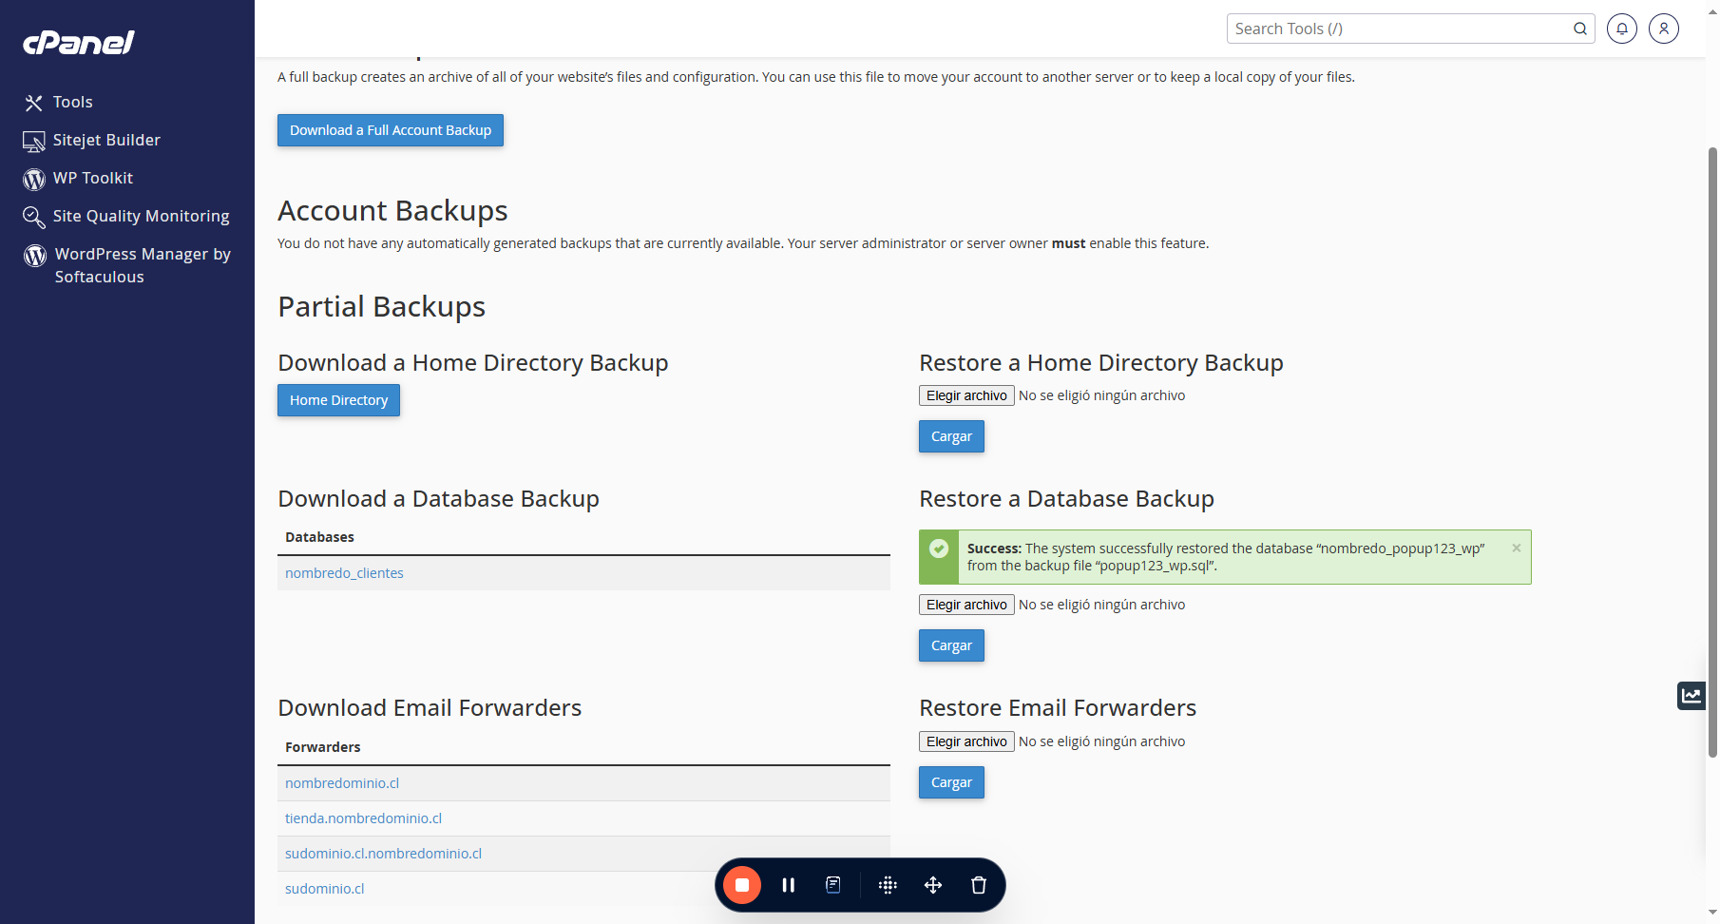Viewport: 1720px width, 924px height.
Task: Click the cPanel logo
Action: pyautogui.click(x=79, y=43)
